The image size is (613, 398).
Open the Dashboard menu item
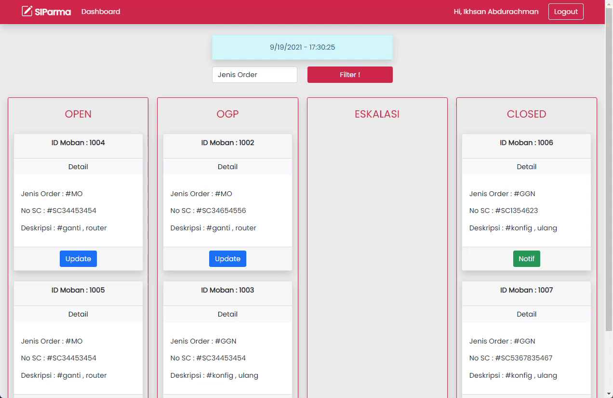tap(101, 12)
